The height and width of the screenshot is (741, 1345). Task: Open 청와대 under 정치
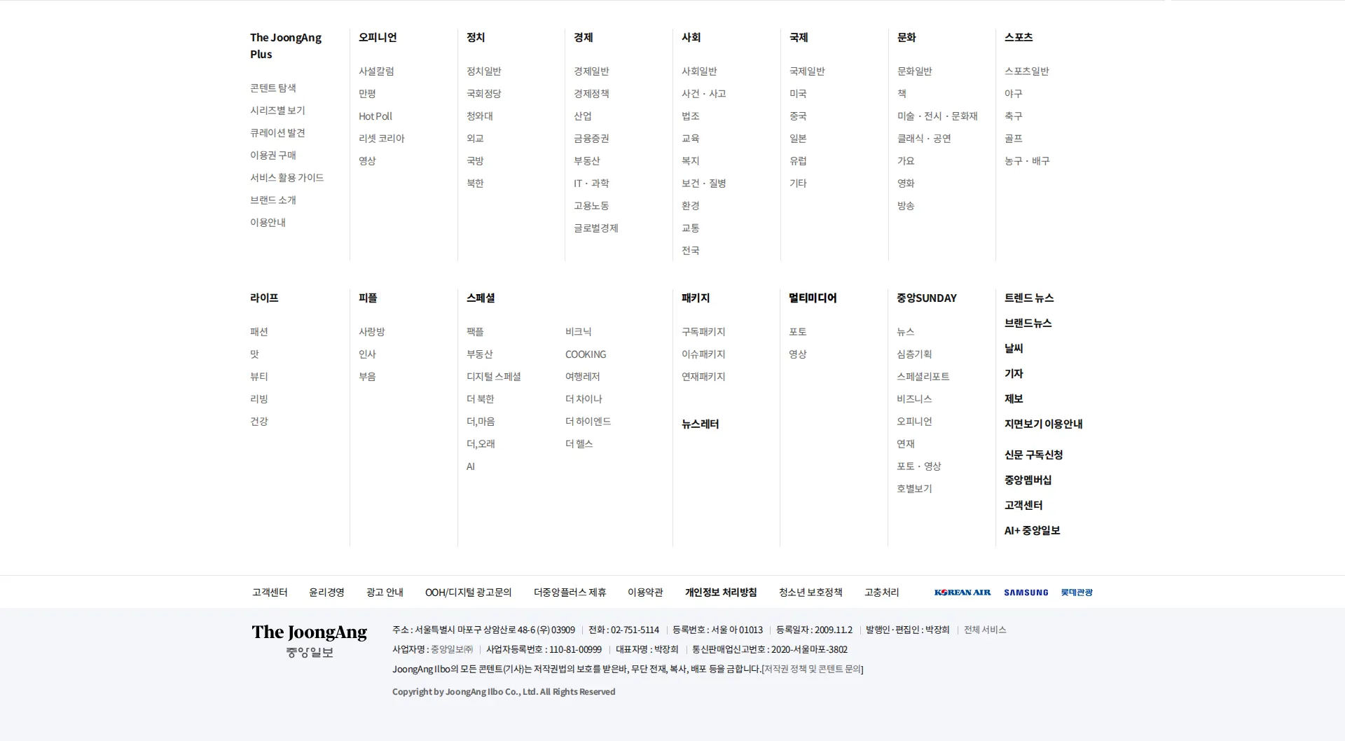[480, 116]
